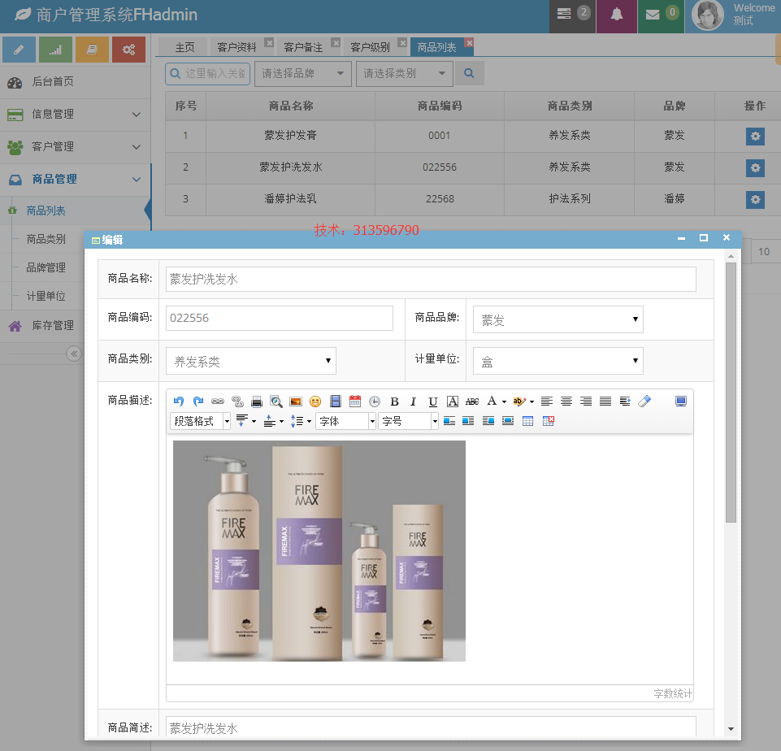
Task: Set image centered layout icon
Action: [508, 421]
